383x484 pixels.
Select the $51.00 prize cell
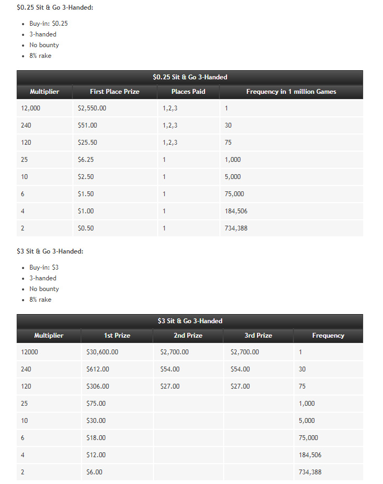(x=87, y=125)
